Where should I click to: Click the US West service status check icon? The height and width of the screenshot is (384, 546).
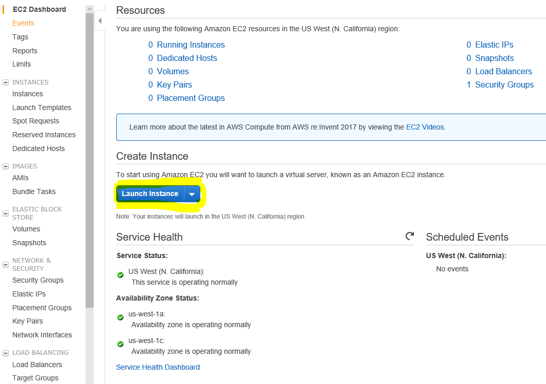point(120,275)
